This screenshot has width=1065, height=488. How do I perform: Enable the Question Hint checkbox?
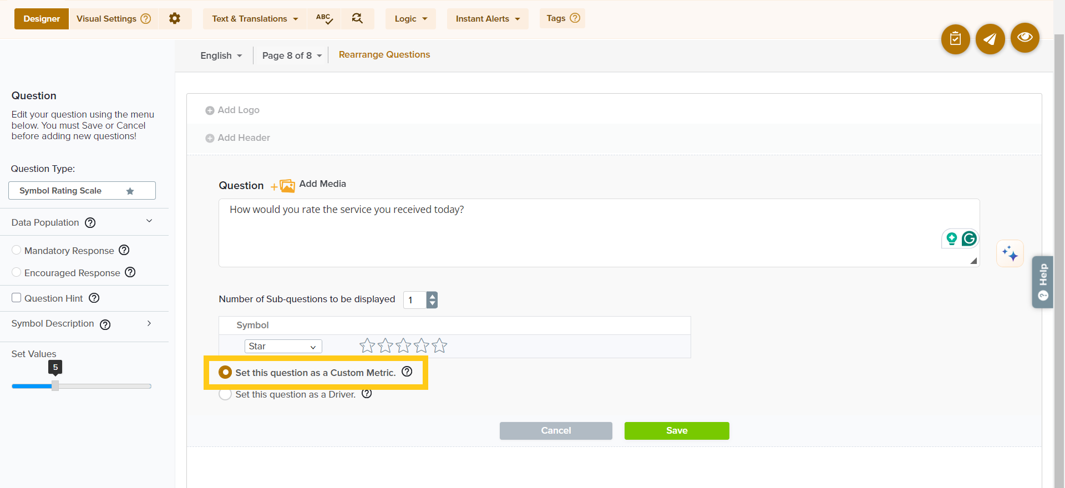[17, 298]
